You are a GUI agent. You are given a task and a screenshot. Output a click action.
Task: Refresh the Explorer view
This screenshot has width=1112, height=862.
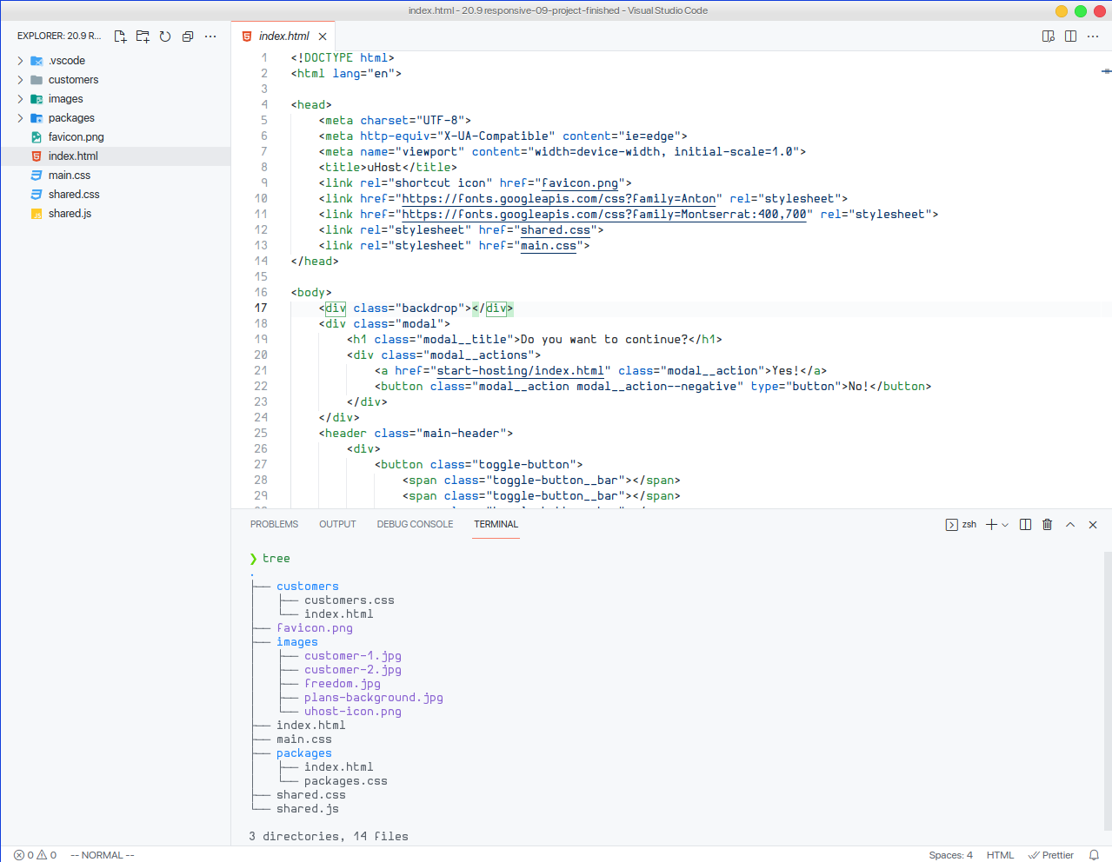pyautogui.click(x=164, y=36)
